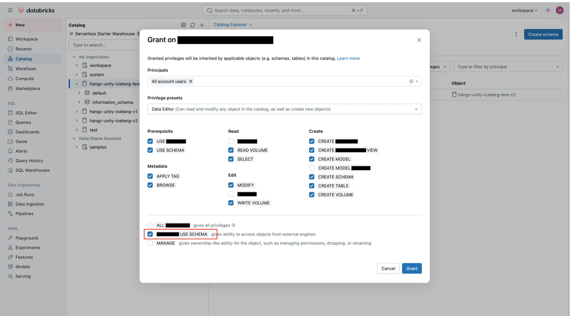Open hangc-unity-iceberg-test-v2 object row
Screen dimensions: 570x316
[487, 95]
